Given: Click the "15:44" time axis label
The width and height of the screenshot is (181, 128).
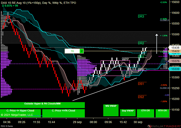Looking at the screenshot, I should click(51, 122).
